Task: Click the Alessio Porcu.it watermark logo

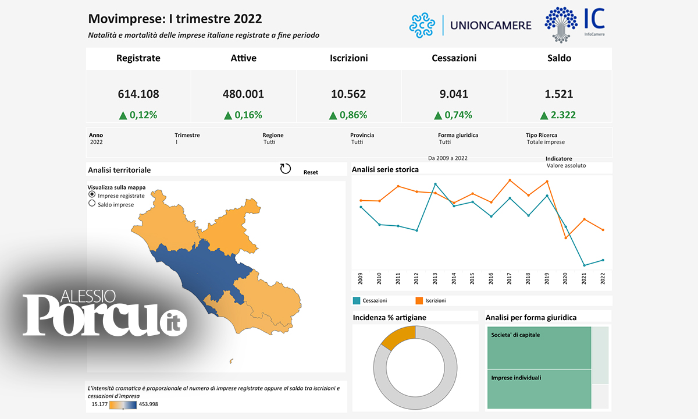Action: [105, 314]
